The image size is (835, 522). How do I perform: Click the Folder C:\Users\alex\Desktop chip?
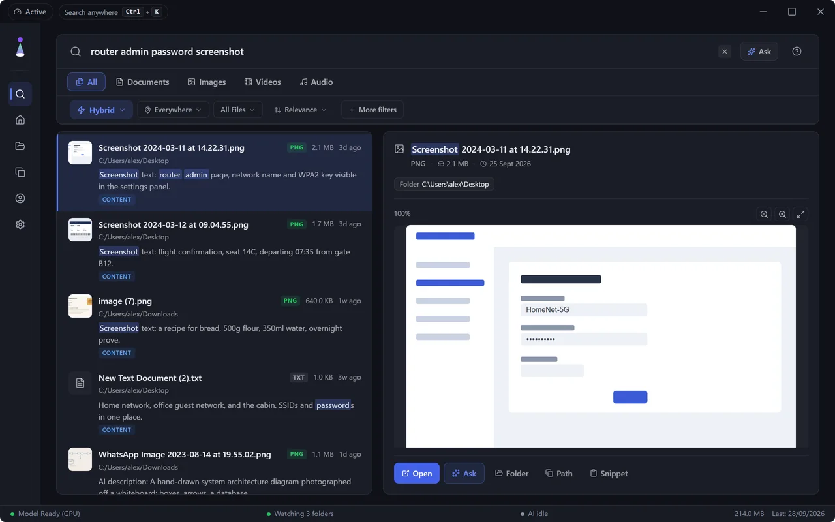(x=444, y=184)
